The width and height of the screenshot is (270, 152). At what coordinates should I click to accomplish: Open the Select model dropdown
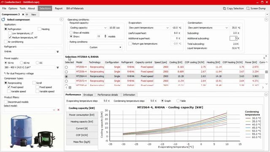(54, 110)
